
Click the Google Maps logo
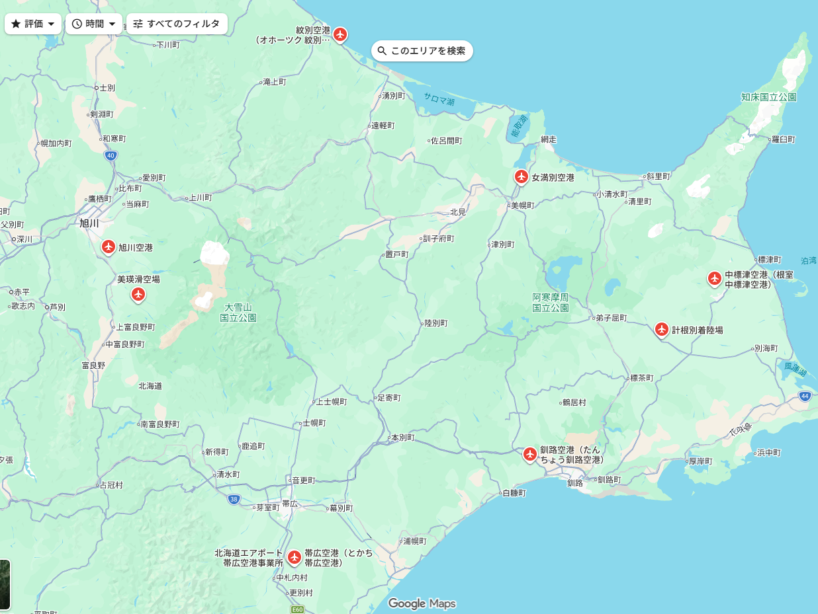(422, 603)
